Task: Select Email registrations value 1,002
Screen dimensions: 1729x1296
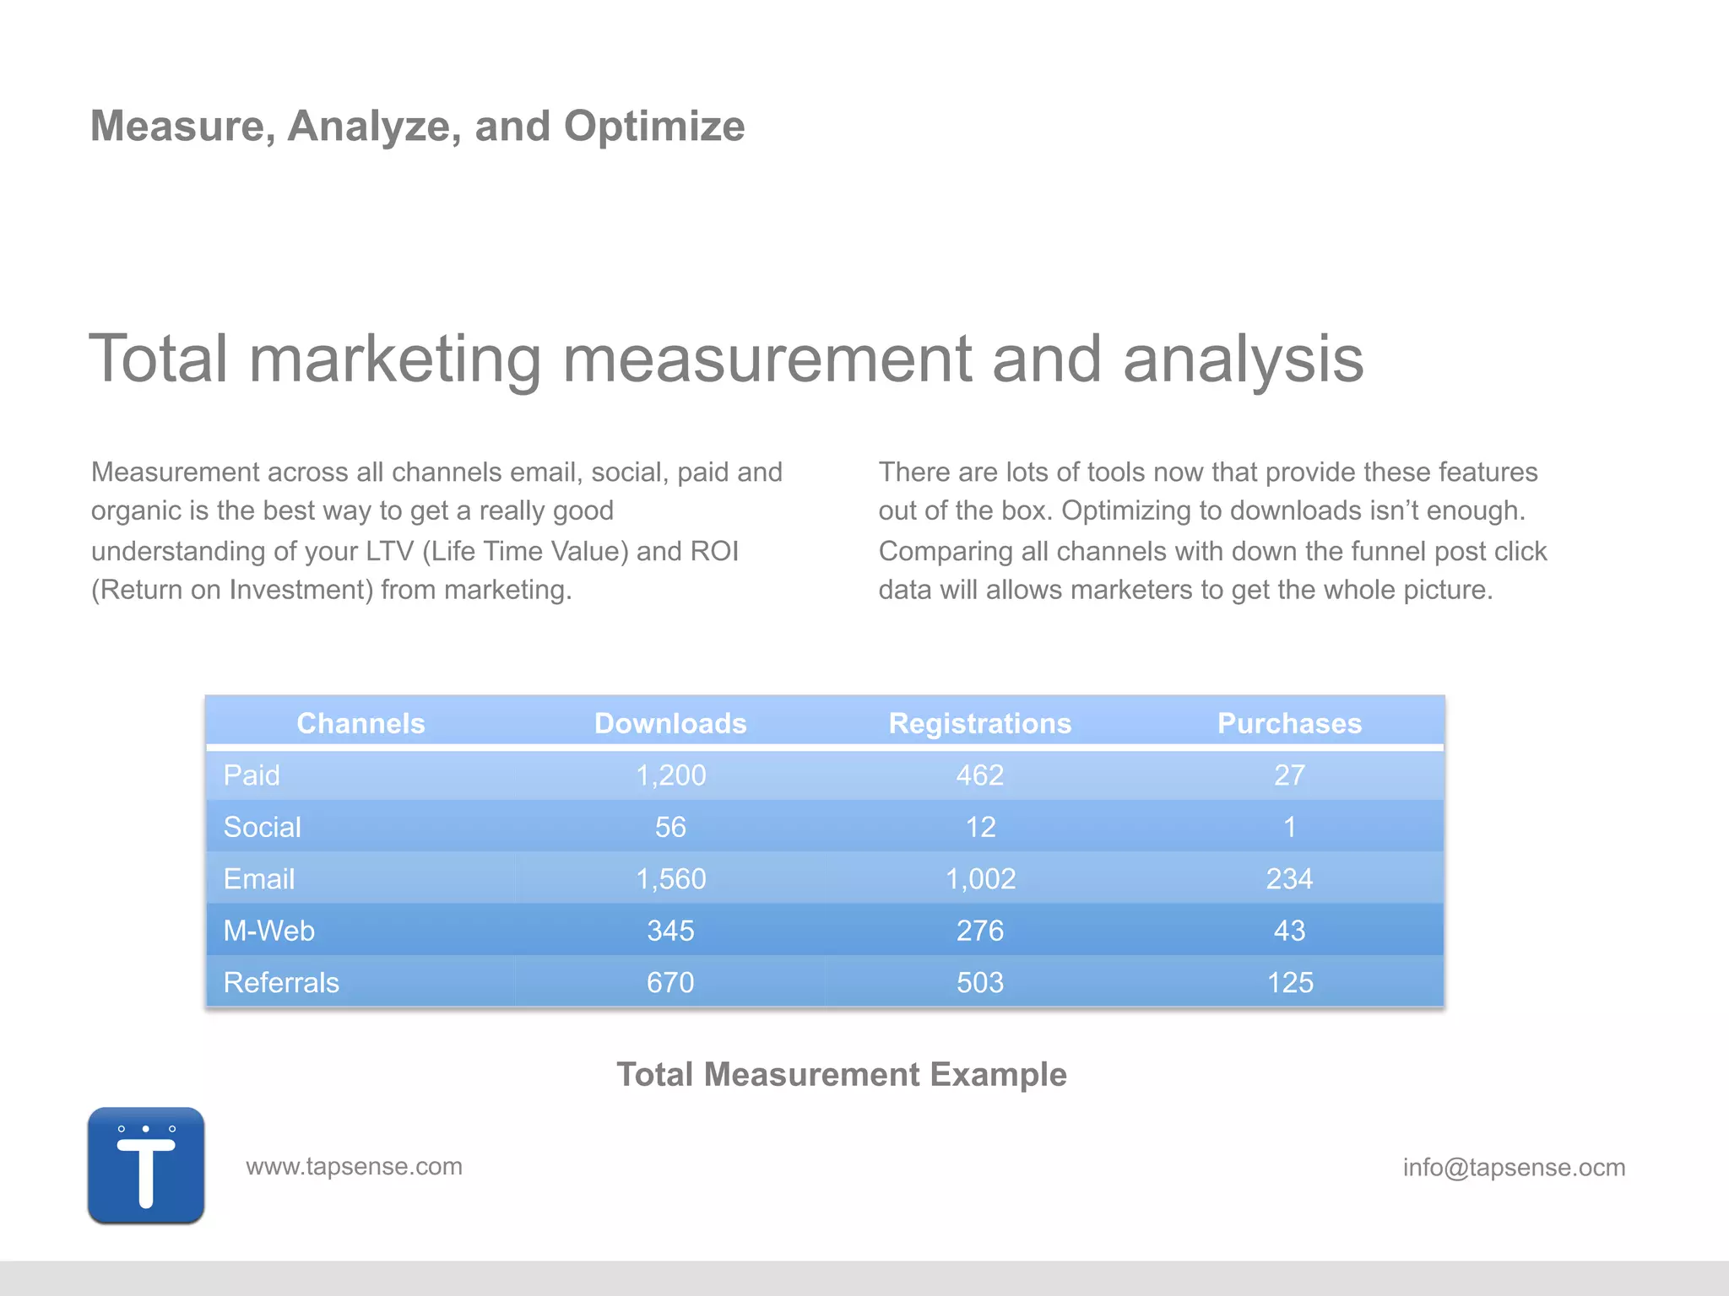Action: click(x=980, y=879)
